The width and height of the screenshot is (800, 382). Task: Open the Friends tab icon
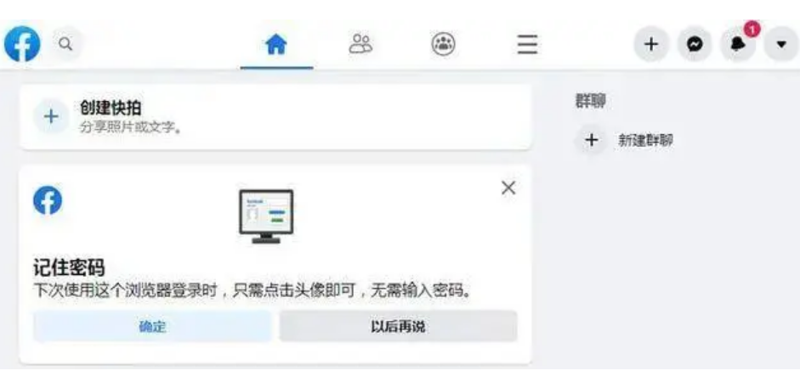(360, 44)
